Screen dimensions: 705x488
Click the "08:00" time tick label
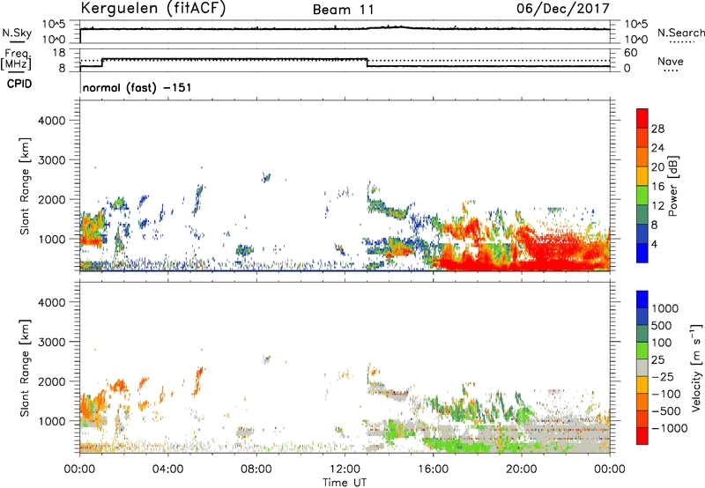tap(256, 470)
